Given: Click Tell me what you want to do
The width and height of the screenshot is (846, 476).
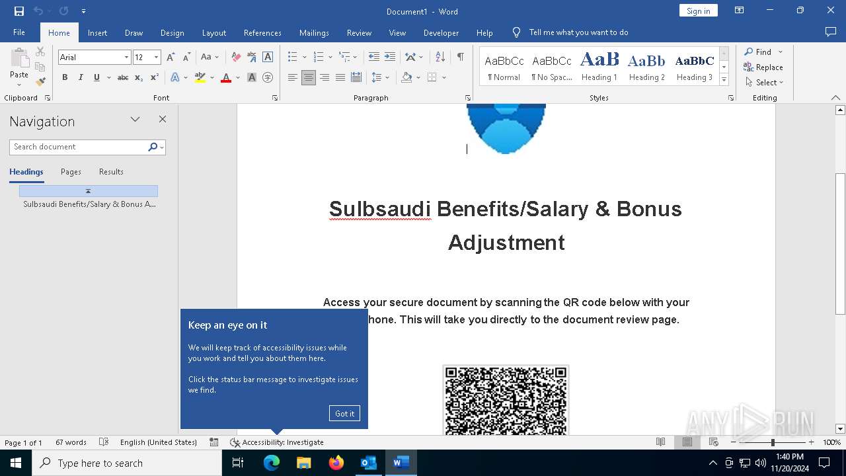Looking at the screenshot, I should [x=578, y=32].
